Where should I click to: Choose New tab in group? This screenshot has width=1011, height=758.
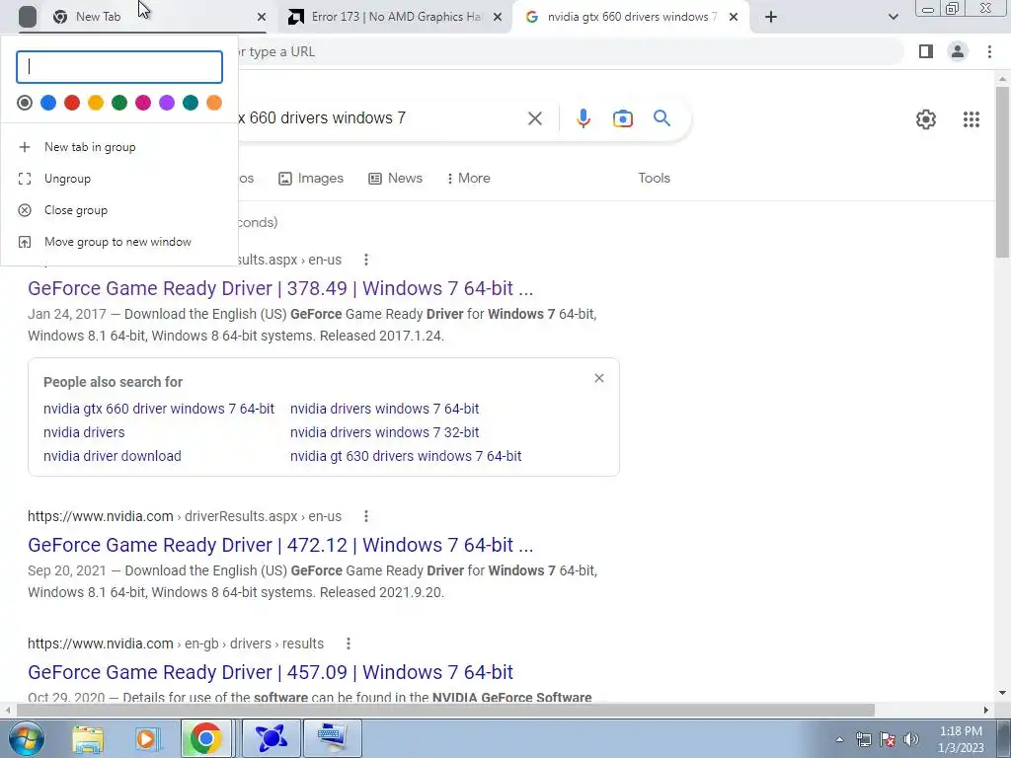tap(119, 147)
